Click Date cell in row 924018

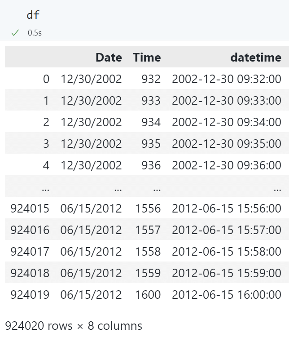click(91, 273)
